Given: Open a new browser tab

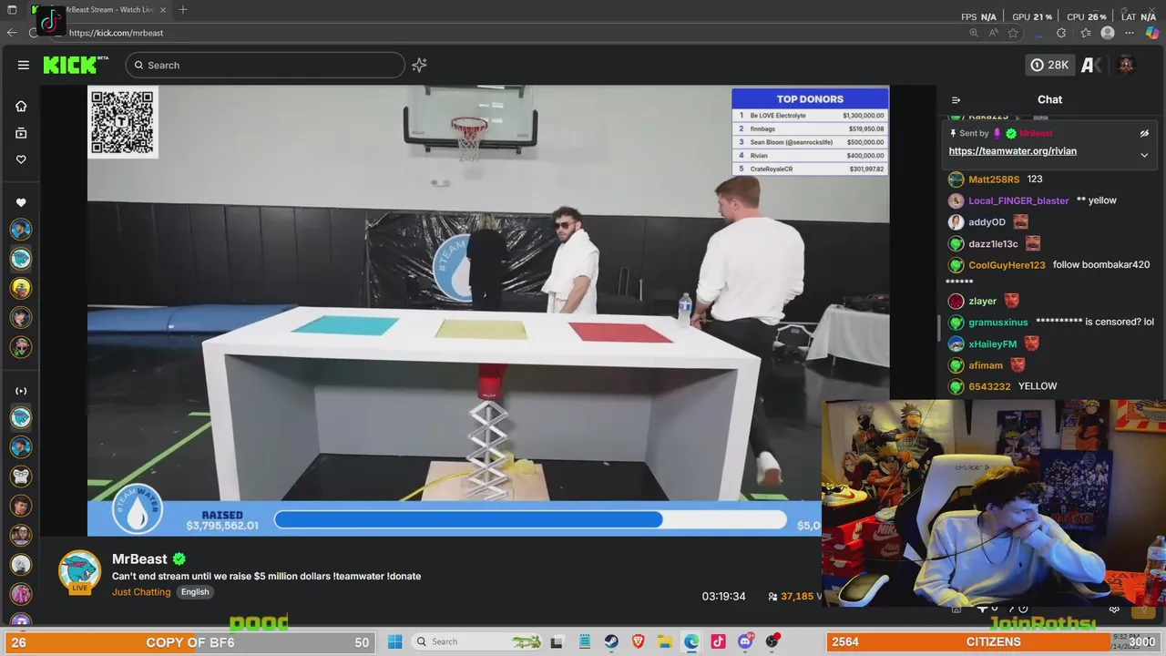Looking at the screenshot, I should click(x=183, y=10).
